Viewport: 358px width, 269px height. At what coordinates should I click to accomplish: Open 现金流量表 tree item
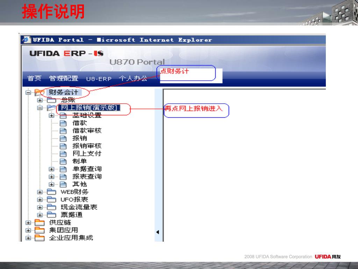[79, 207]
